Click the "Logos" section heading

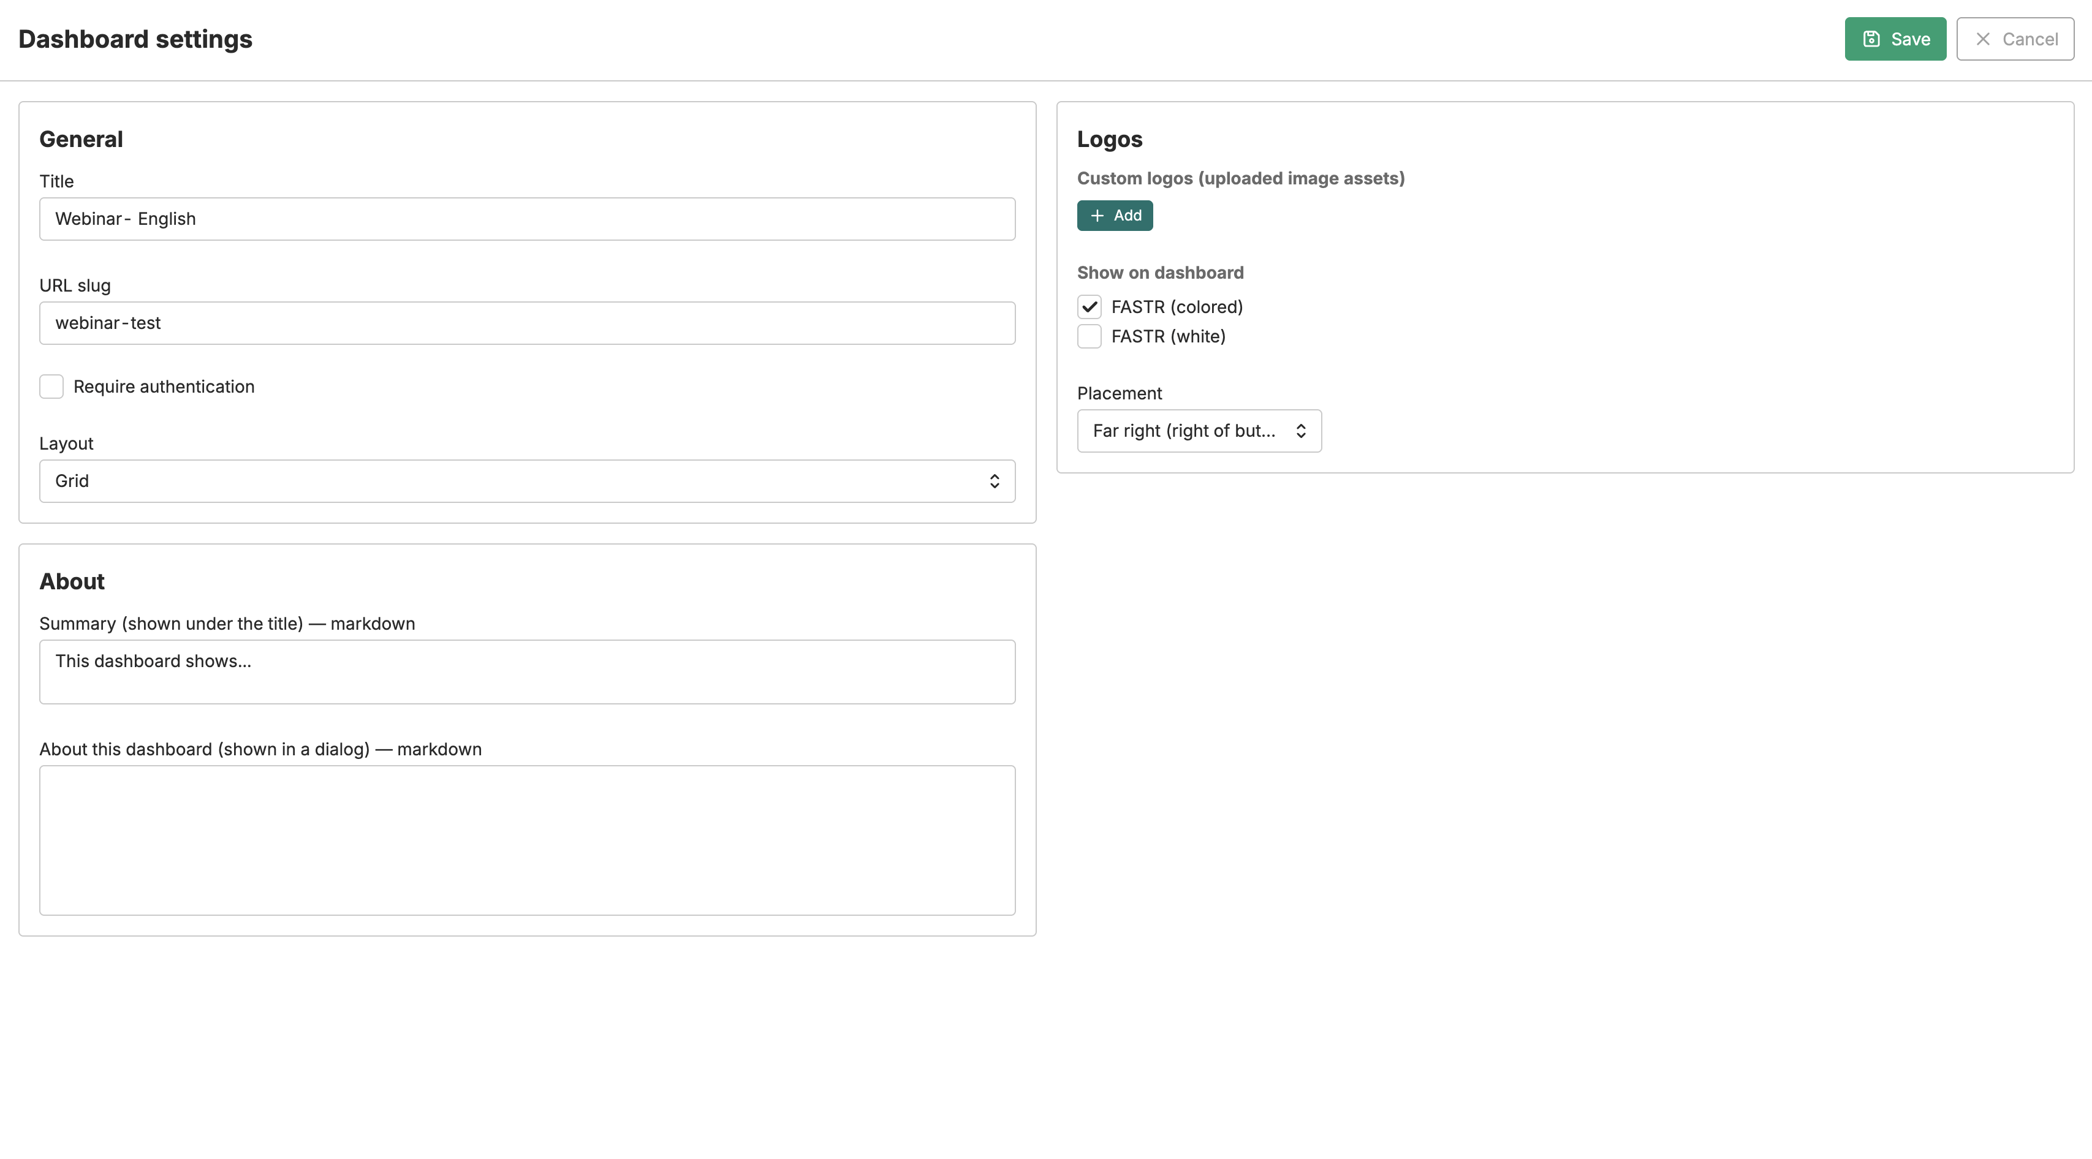[1109, 140]
